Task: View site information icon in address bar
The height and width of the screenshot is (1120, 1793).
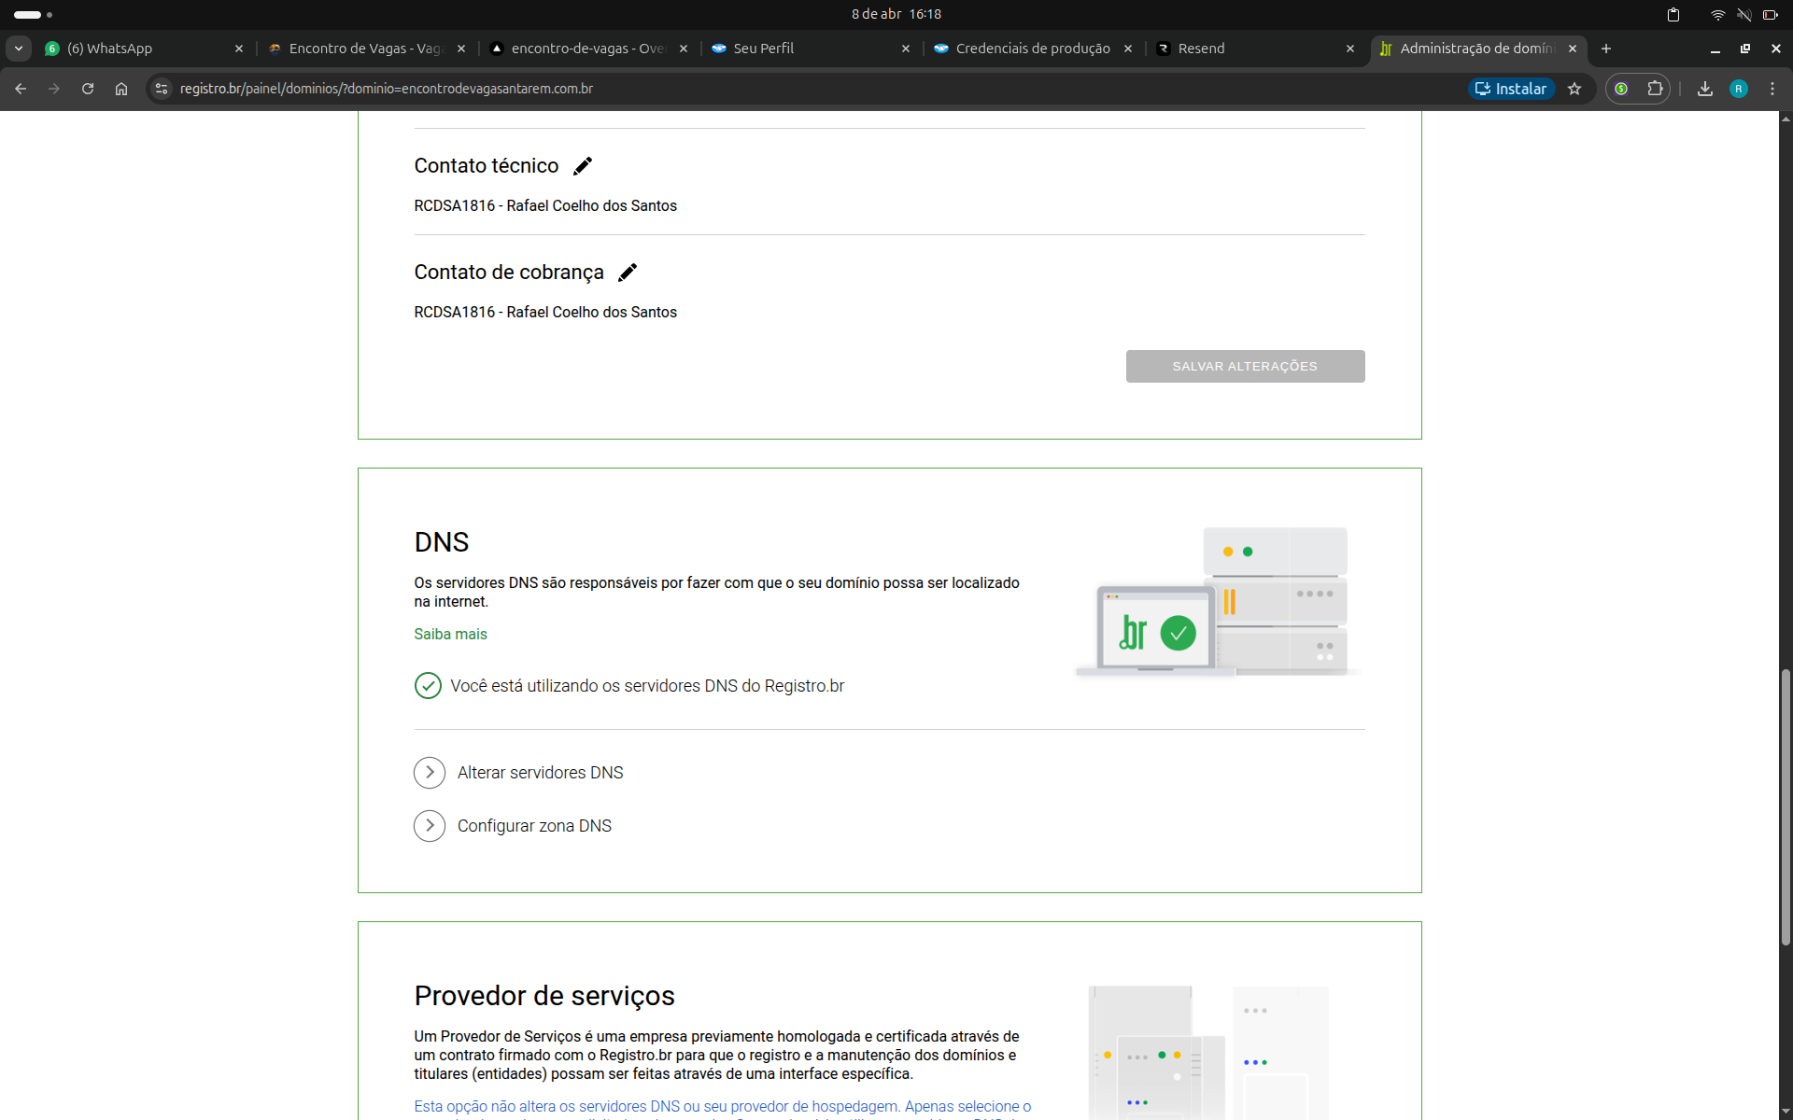Action: tap(162, 89)
